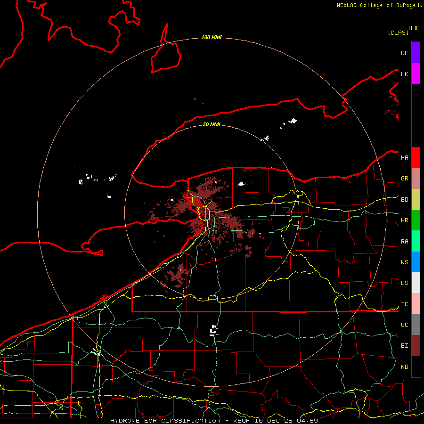Click the IC pink legend swatch
424x424 pixels.
416,304
